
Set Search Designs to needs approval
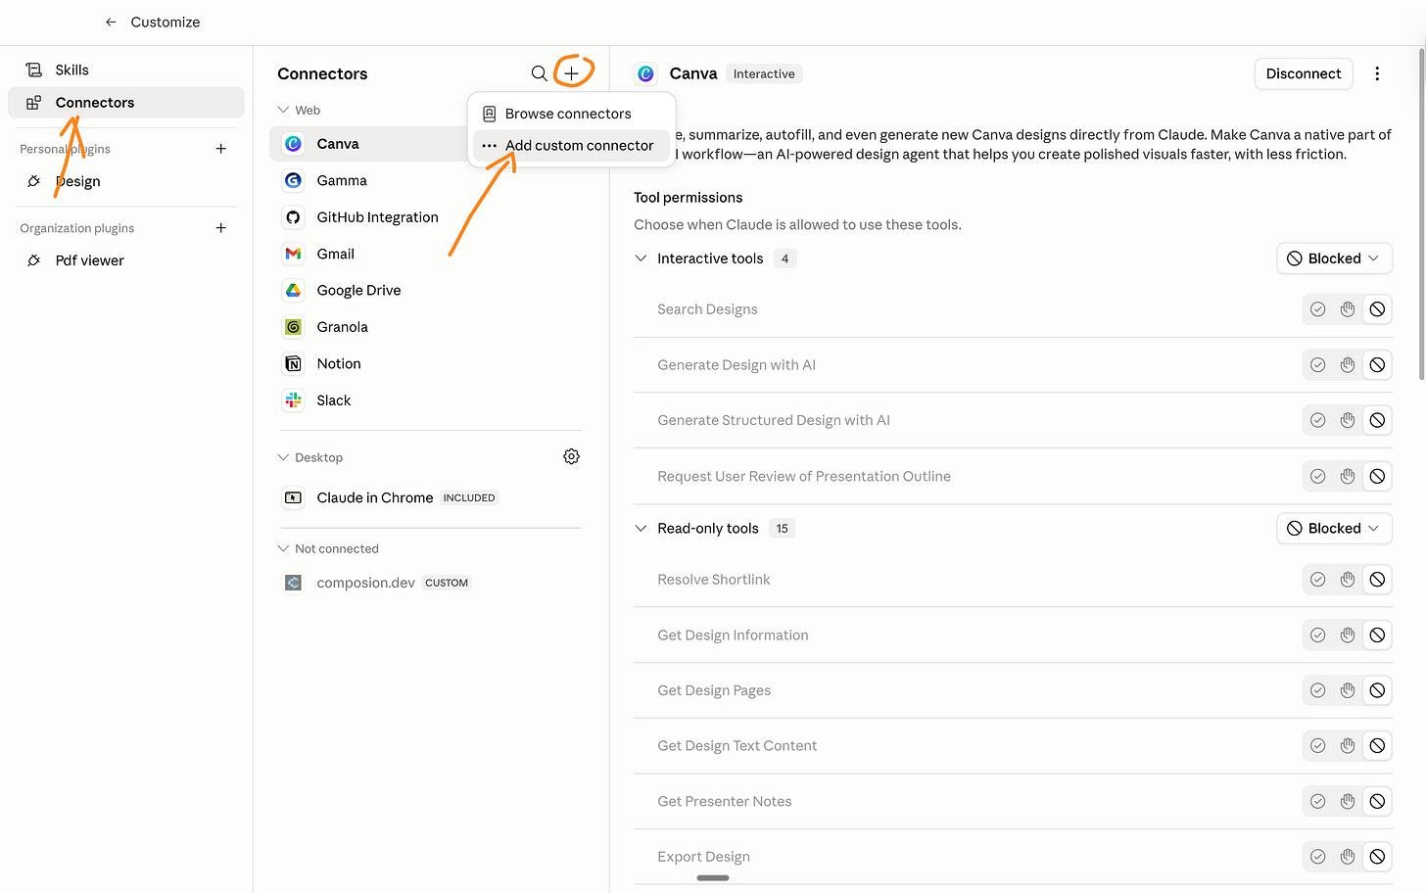1348,309
